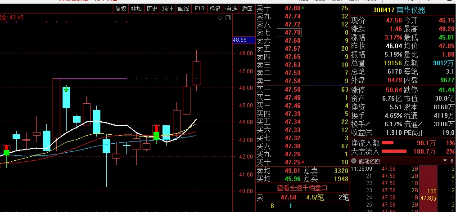This screenshot has height=212, width=456.
Task: Click the 大宗流入 red bar
Action: pos(394,151)
